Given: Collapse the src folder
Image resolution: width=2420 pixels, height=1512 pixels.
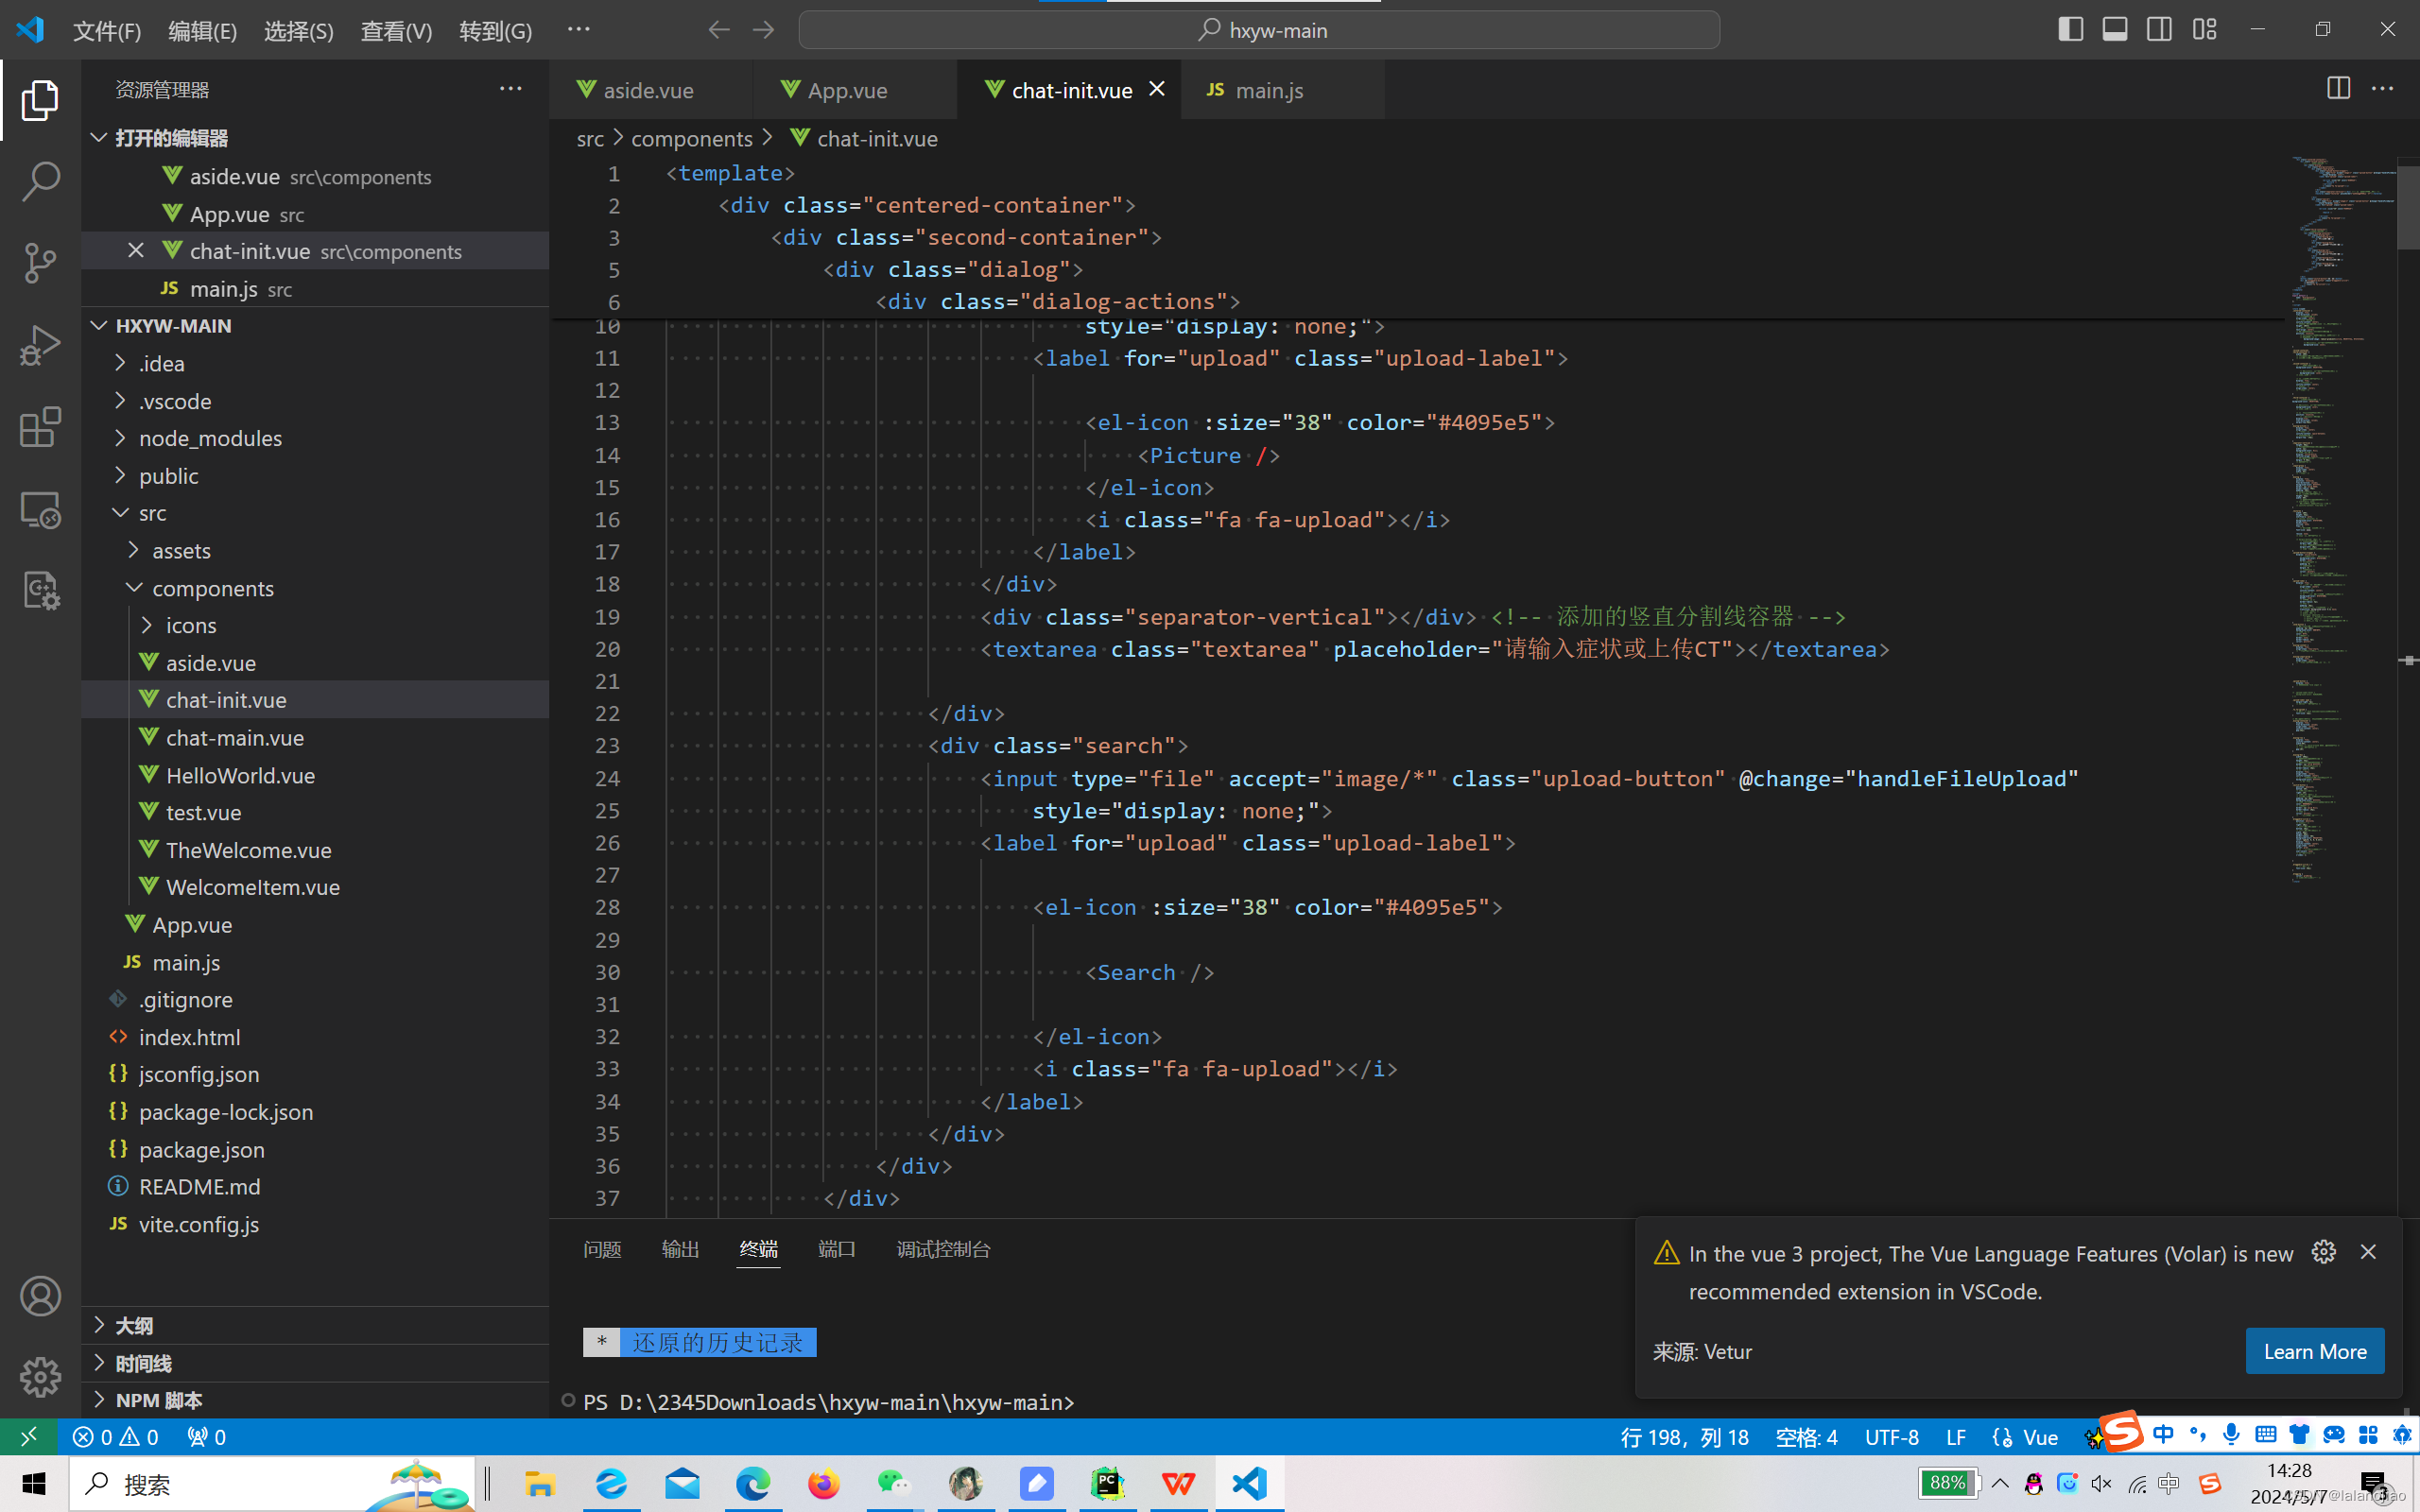Looking at the screenshot, I should coord(315,513).
